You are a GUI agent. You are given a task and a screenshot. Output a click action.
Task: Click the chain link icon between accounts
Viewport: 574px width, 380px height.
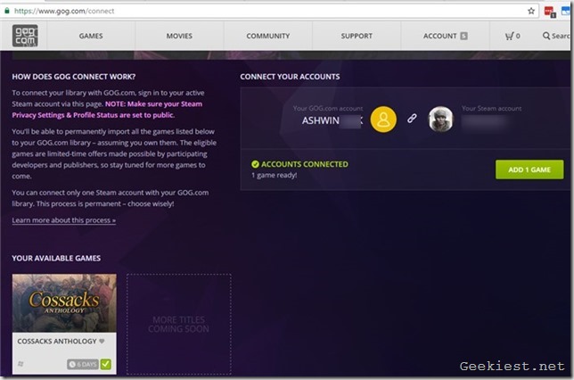(x=412, y=119)
